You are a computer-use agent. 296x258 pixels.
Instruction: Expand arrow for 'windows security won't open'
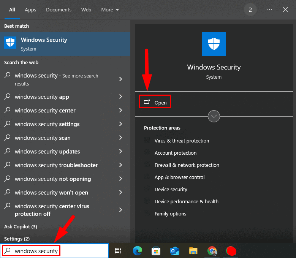point(120,192)
